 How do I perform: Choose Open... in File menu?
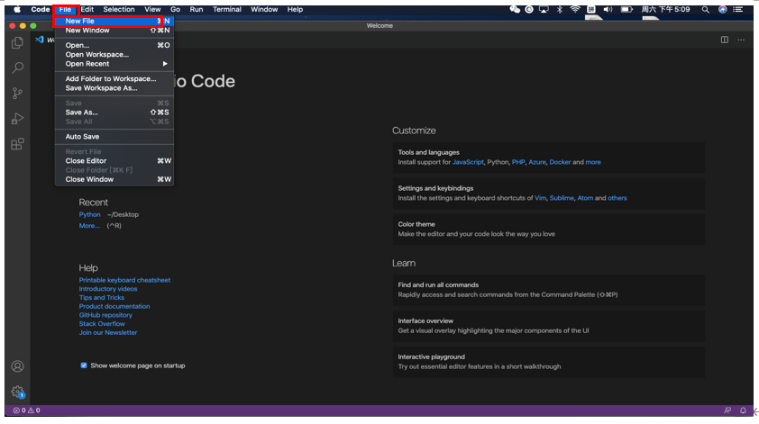(x=114, y=45)
